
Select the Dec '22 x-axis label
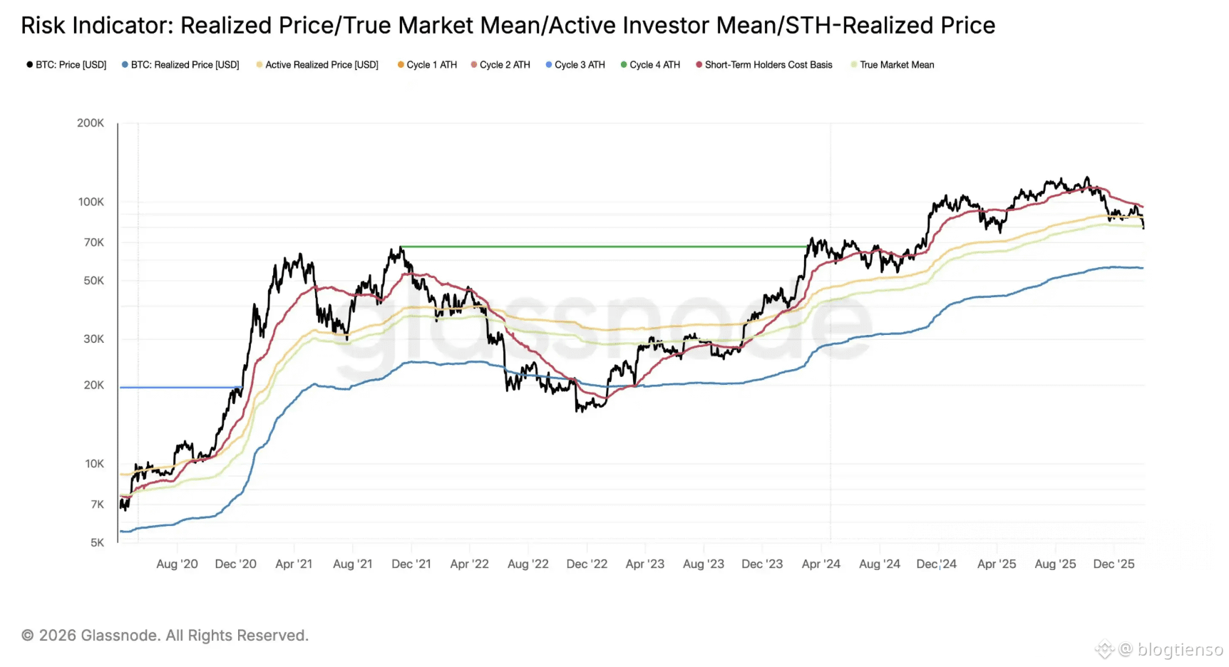pos(587,564)
